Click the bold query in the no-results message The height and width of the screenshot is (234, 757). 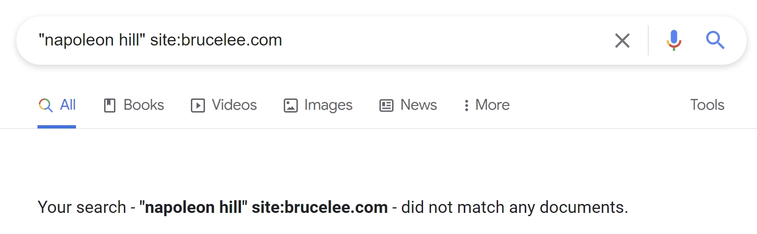[x=264, y=207]
